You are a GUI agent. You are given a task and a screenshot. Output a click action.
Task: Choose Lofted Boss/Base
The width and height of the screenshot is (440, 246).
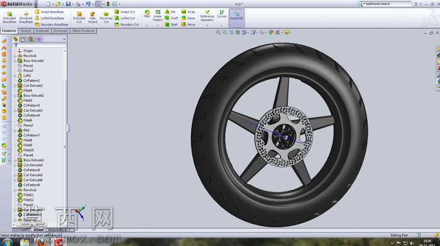point(50,18)
